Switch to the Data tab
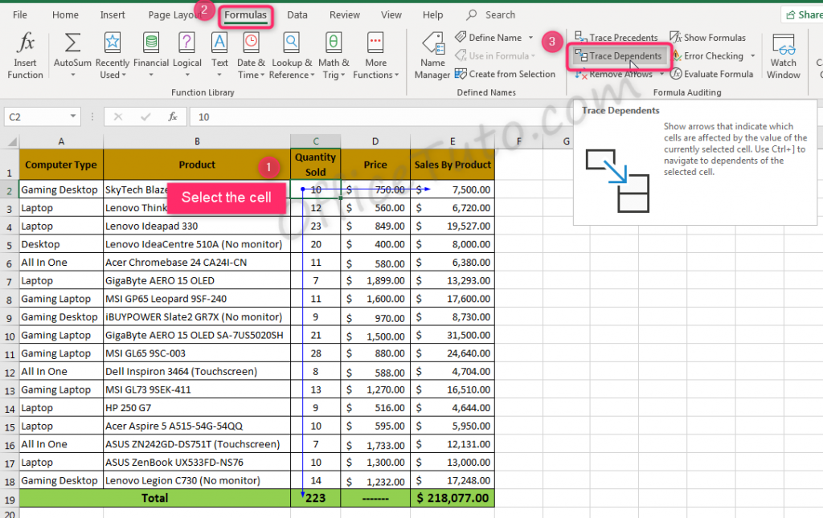This screenshot has height=518, width=823. (x=297, y=14)
